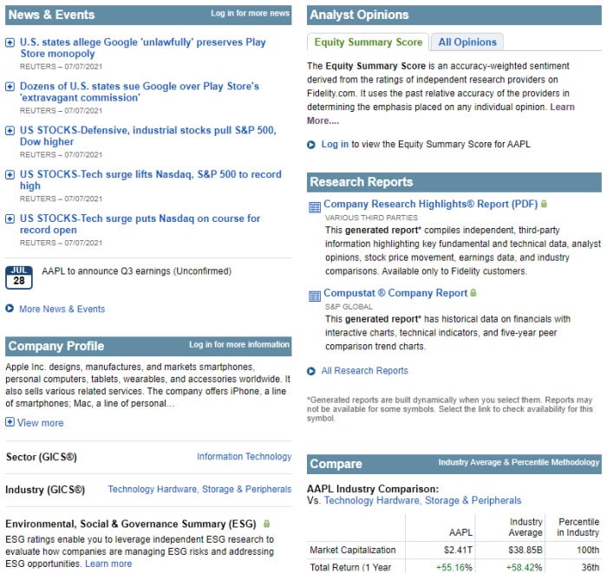Open the Information Technology sector link
The height and width of the screenshot is (573, 607).
click(x=245, y=457)
